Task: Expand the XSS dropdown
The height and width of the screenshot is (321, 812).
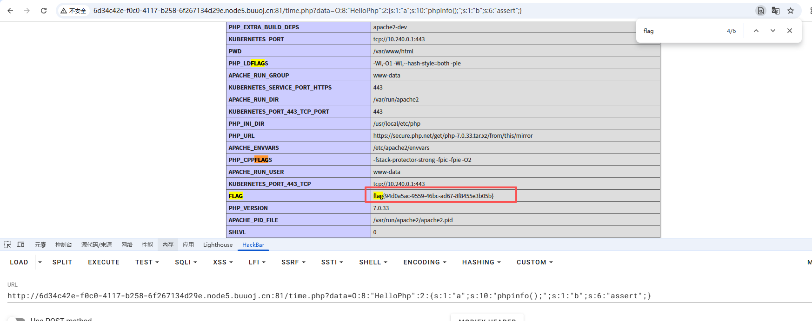Action: tap(223, 262)
